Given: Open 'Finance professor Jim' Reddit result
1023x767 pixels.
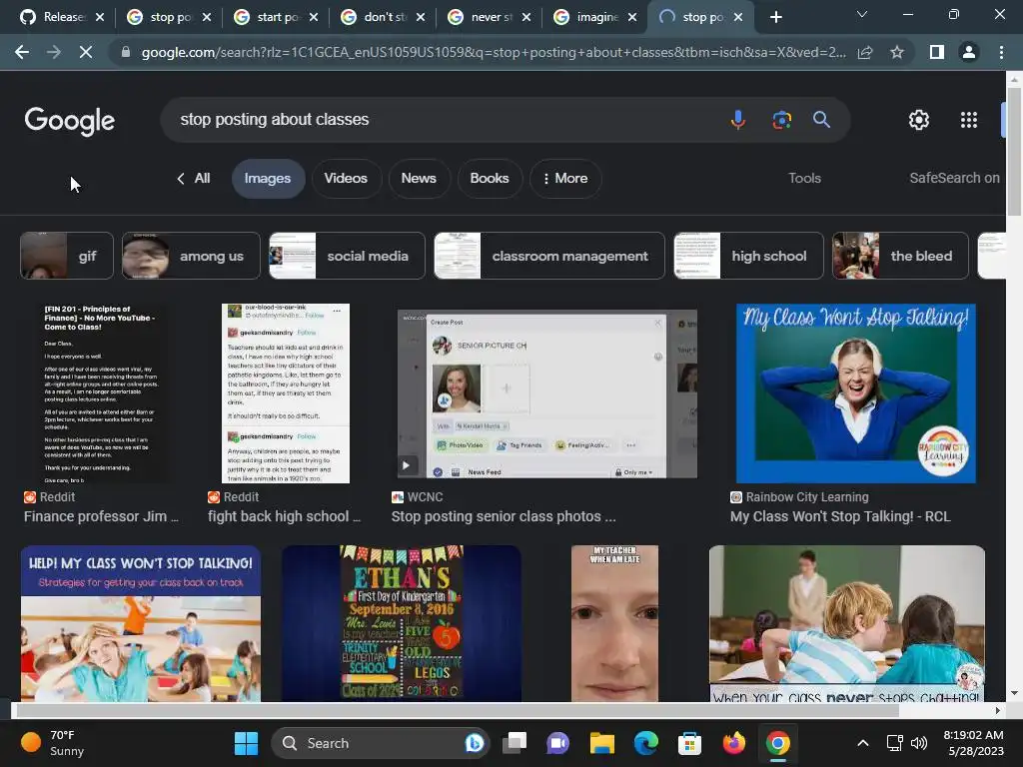Looking at the screenshot, I should 101,516.
